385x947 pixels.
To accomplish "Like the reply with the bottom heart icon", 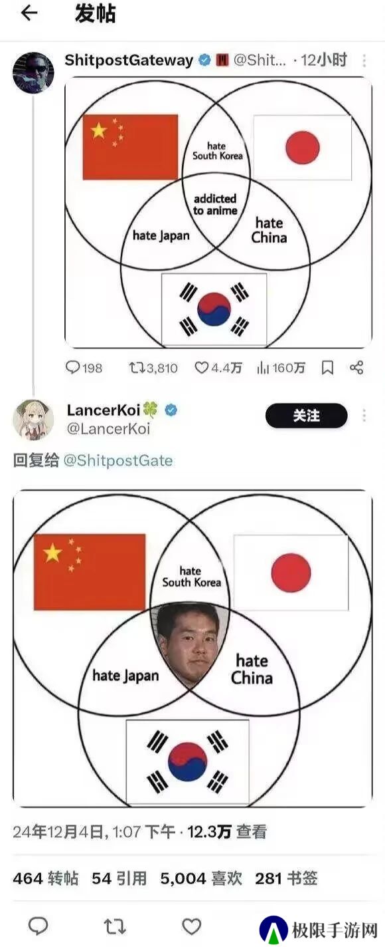I will point(191,926).
